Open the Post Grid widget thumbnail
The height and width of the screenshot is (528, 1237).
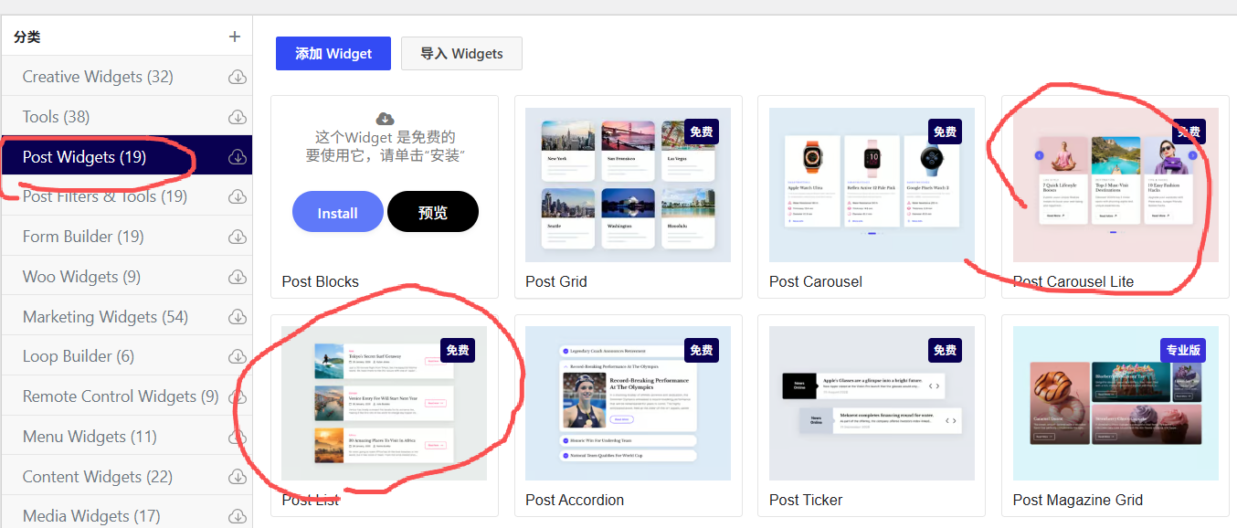point(628,185)
